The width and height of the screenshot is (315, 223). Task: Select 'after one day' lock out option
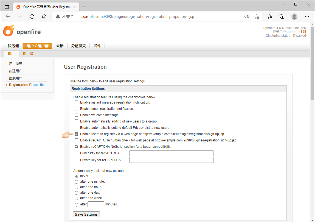pos(76,193)
